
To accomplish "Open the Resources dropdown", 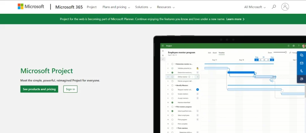I will (x=166, y=7).
